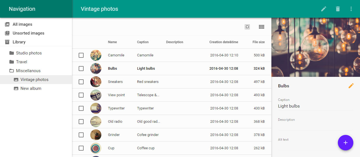Sort by the Creation date&time column header
This screenshot has height=157, width=360.
click(223, 42)
